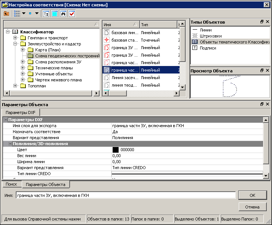The width and height of the screenshot is (272, 225).
Task: Click the black Цвет color swatch
Action: (116, 150)
